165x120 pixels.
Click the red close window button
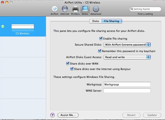click(3, 2)
